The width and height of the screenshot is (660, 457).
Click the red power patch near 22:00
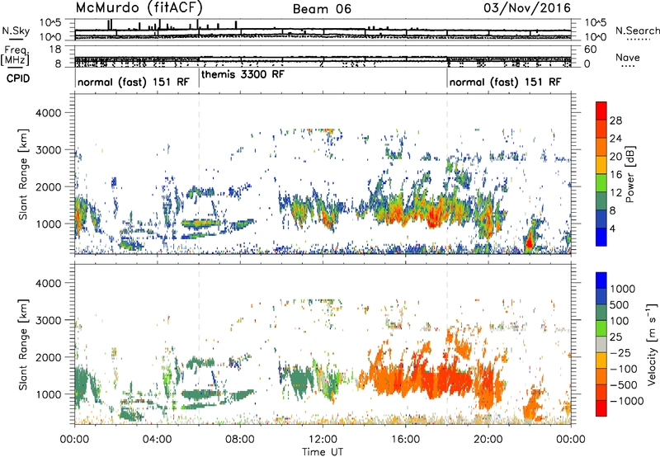click(529, 242)
